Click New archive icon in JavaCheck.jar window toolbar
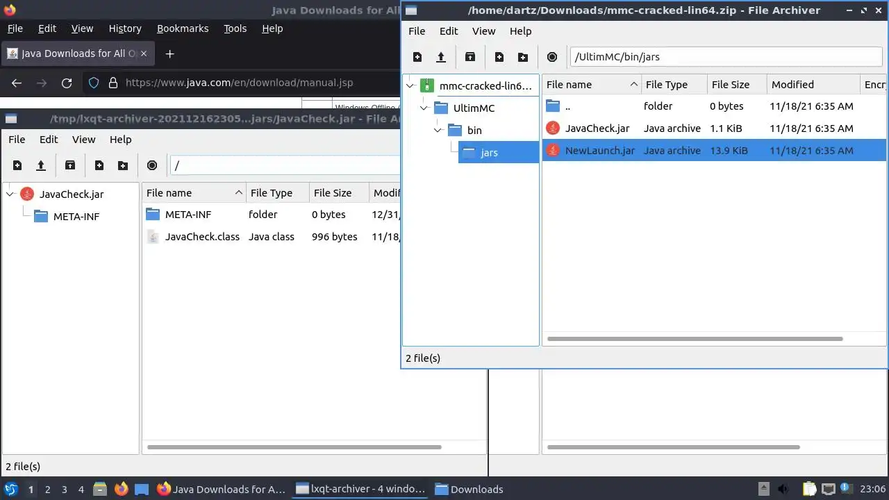The image size is (889, 500). (17, 165)
